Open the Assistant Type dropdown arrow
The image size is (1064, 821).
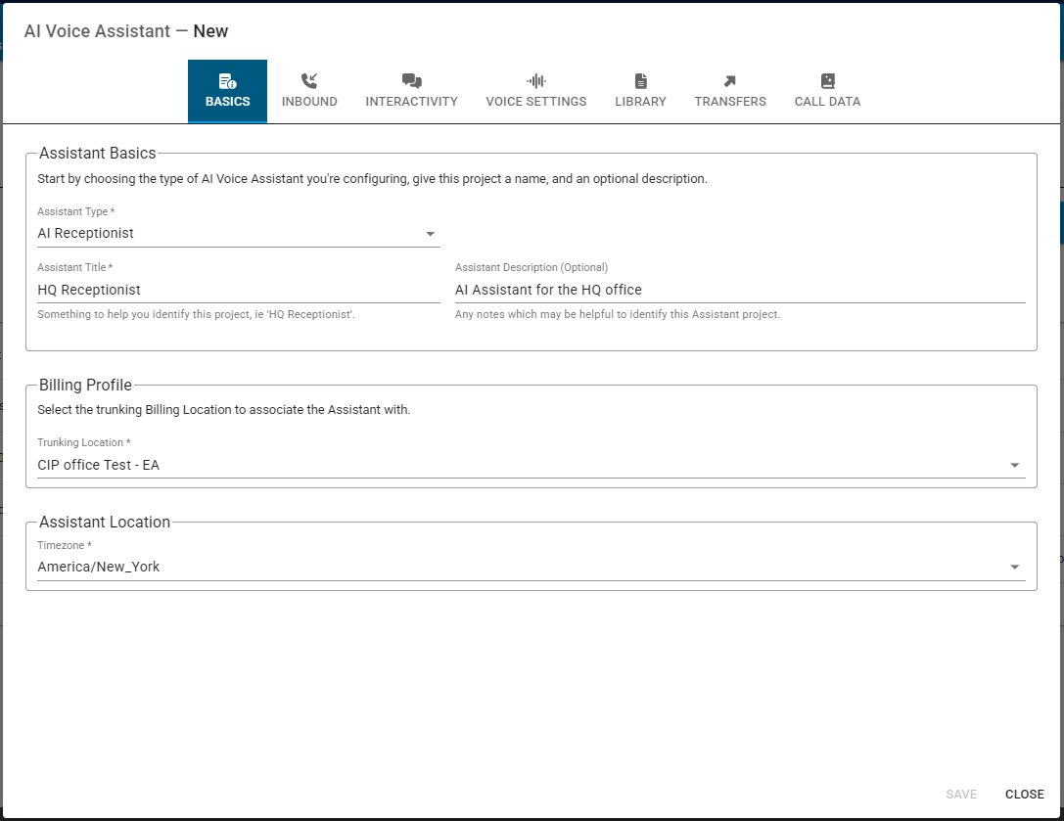[x=430, y=234]
